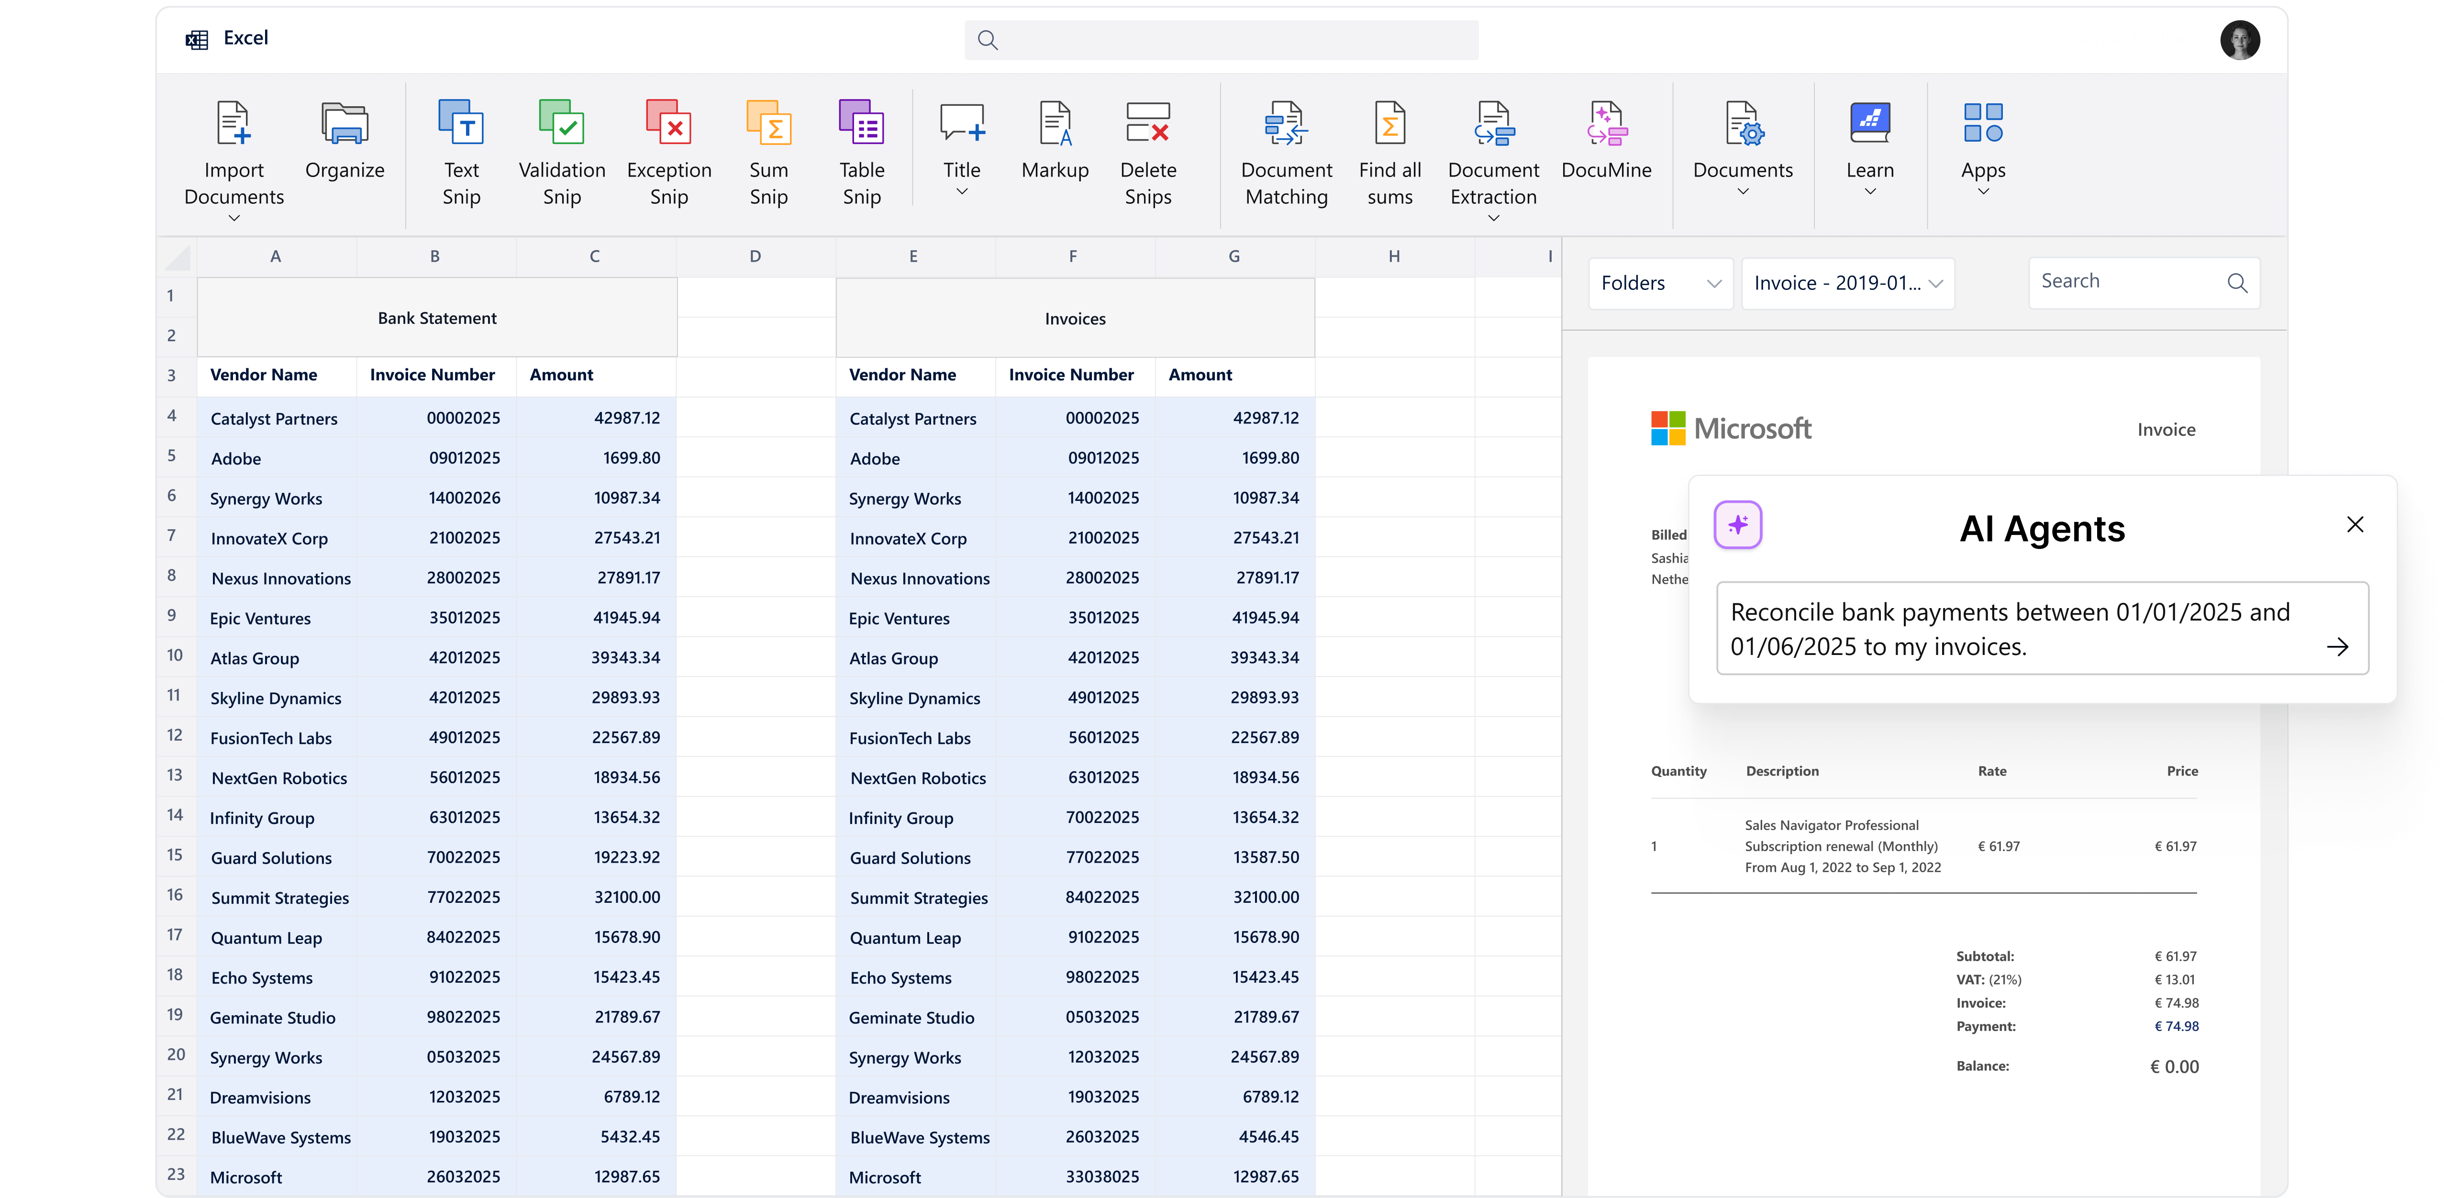
Task: Click the Text Snip tool icon
Action: click(461, 123)
